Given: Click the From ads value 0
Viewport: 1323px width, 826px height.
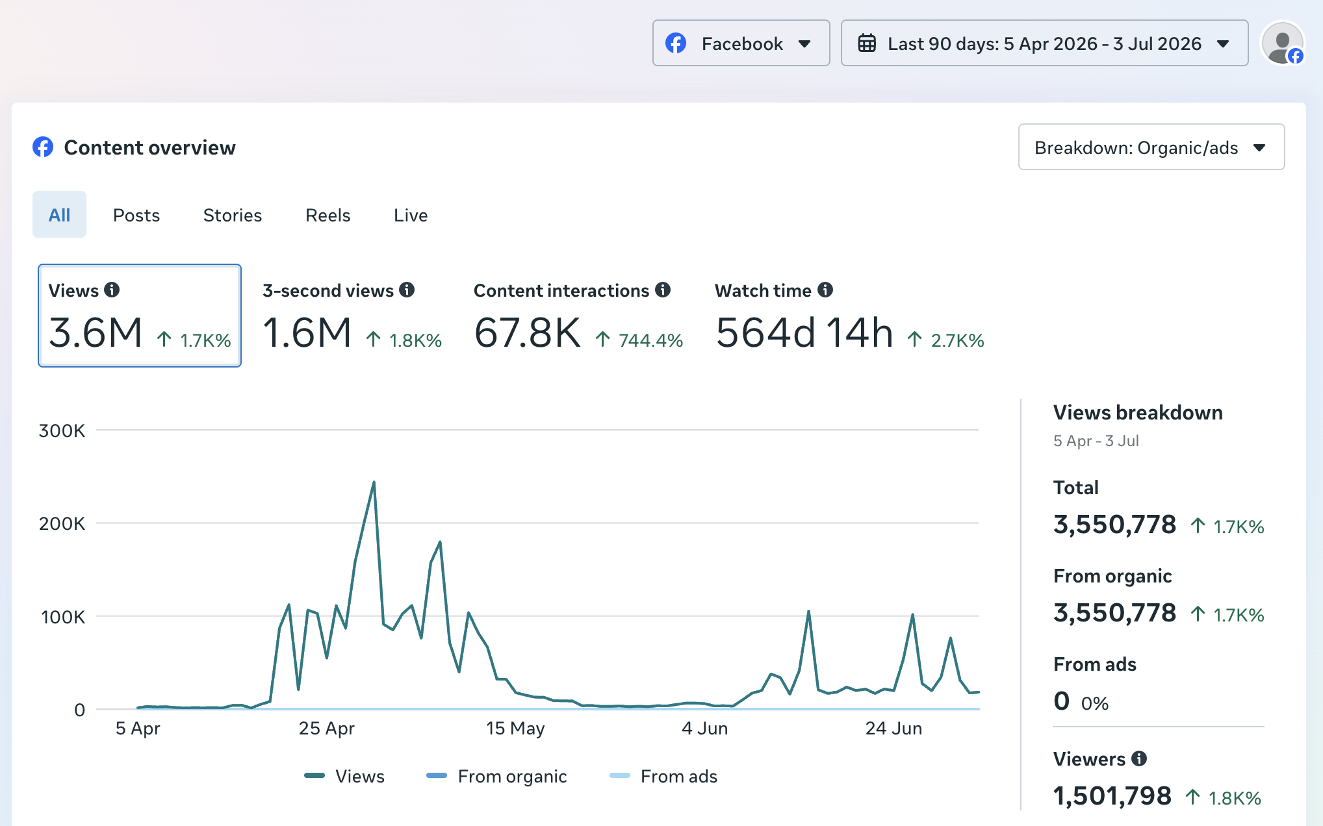Looking at the screenshot, I should point(1062,701).
